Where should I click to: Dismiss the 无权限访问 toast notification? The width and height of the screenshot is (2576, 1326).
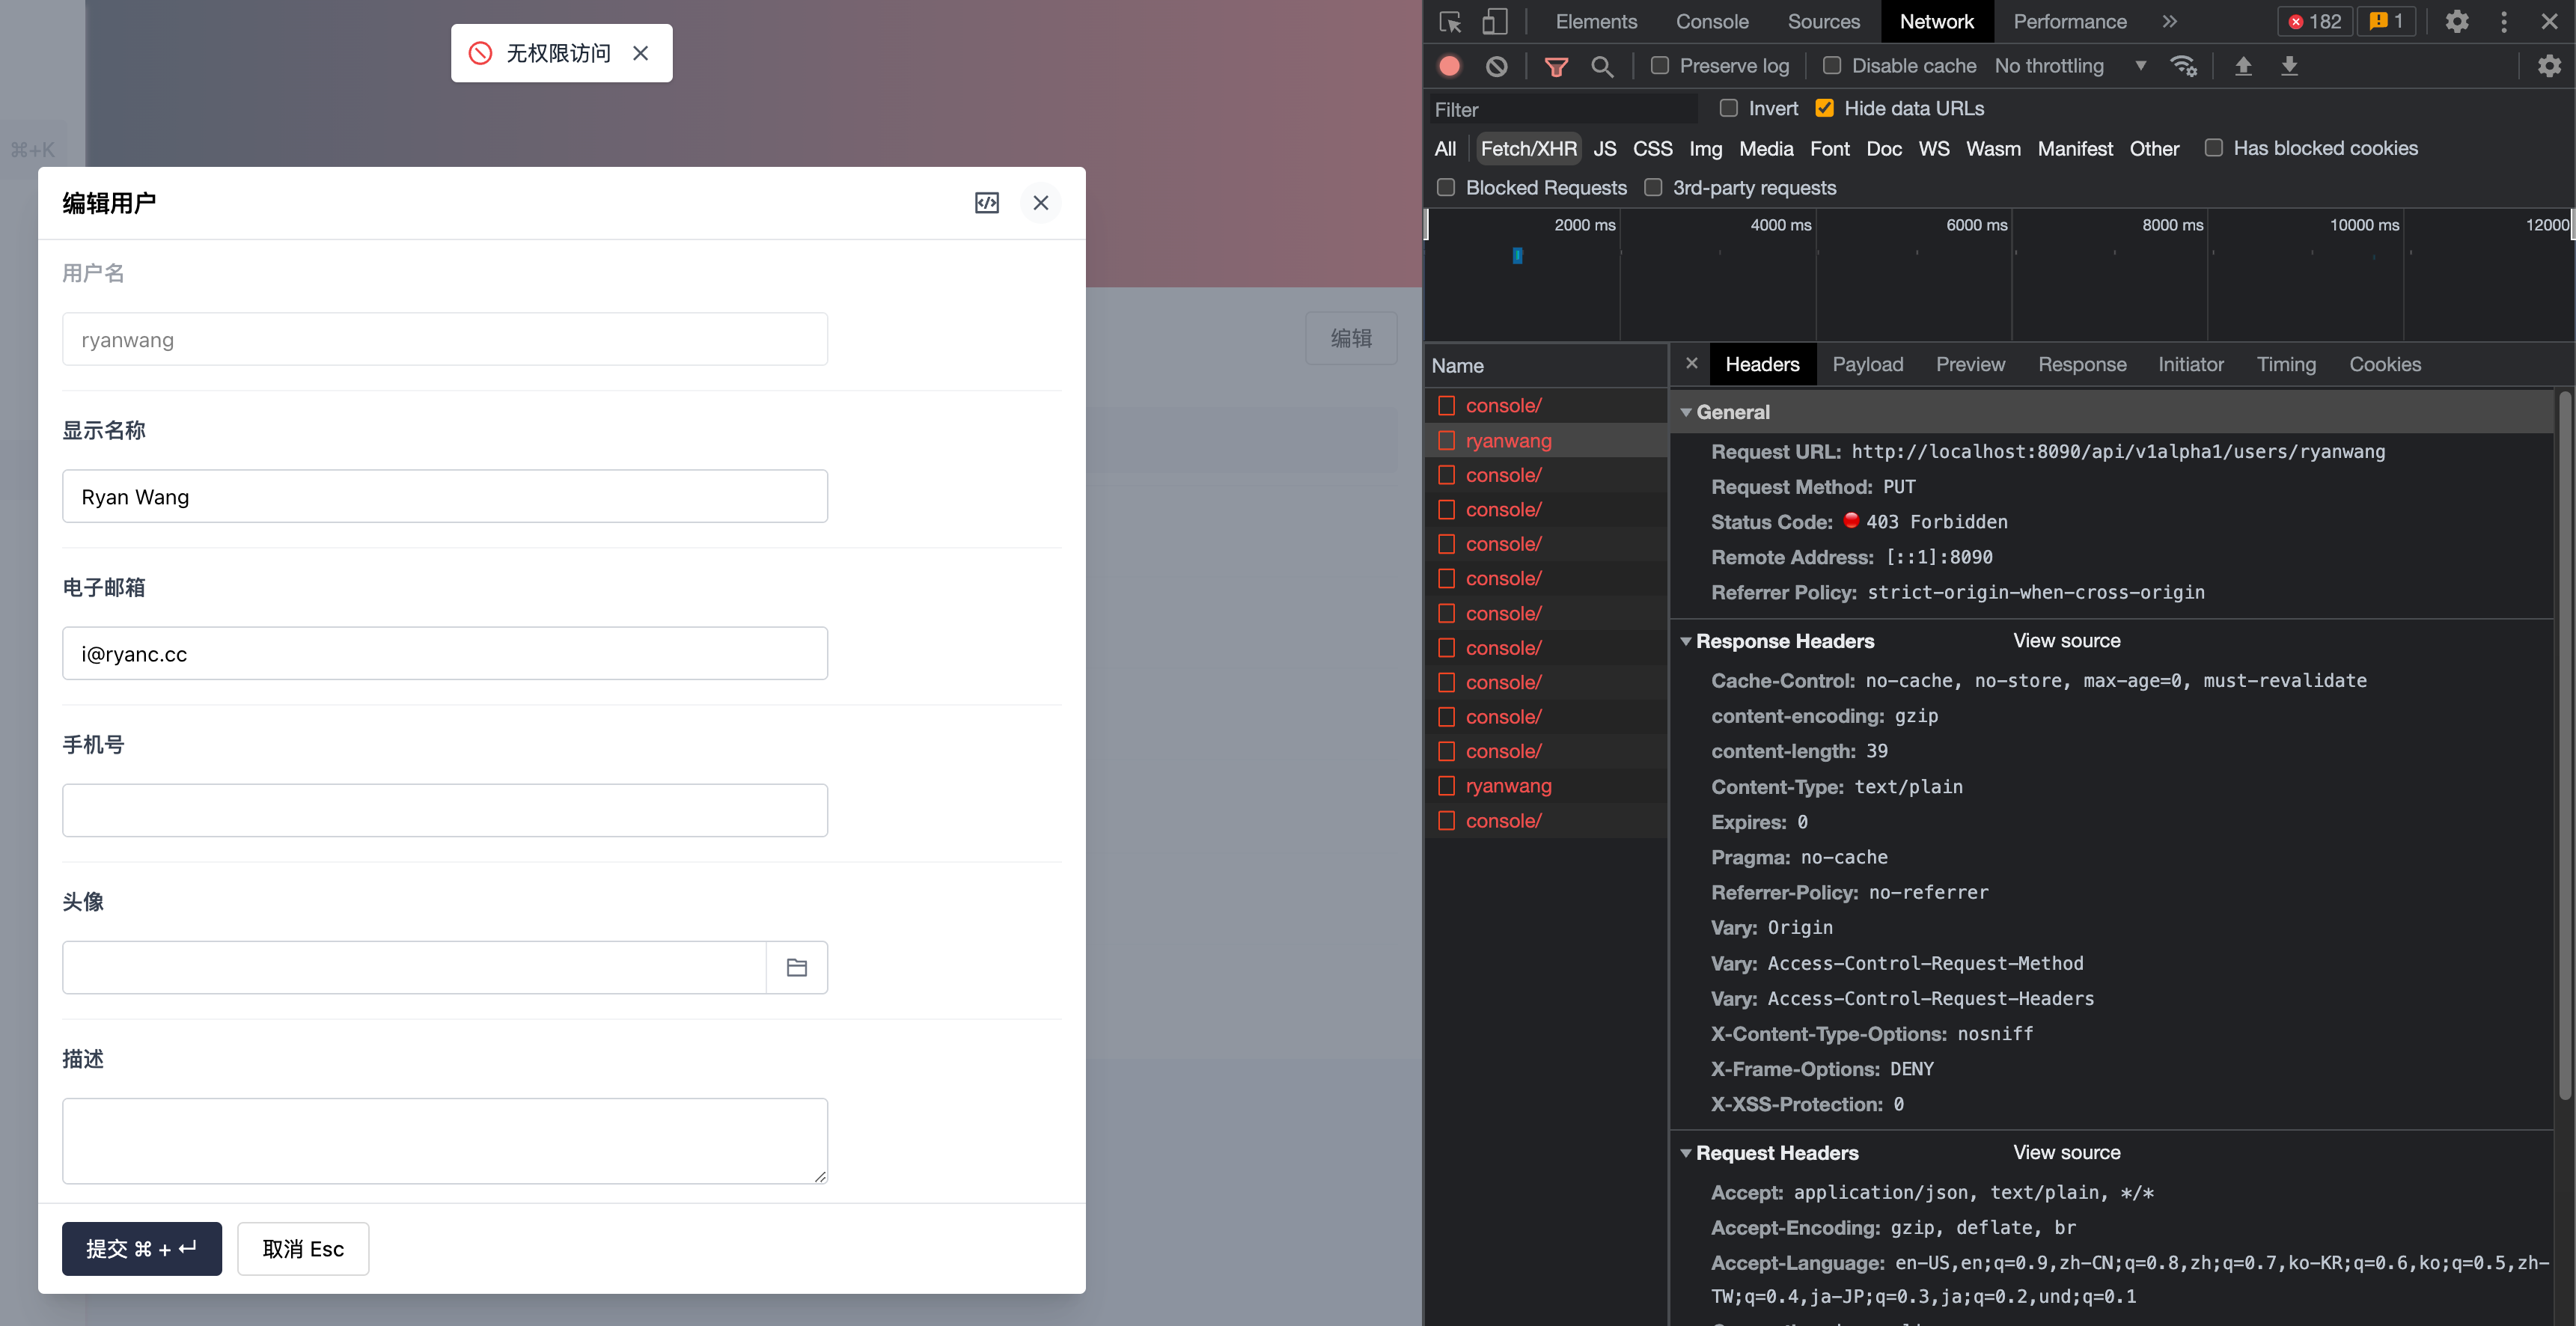[x=641, y=53]
